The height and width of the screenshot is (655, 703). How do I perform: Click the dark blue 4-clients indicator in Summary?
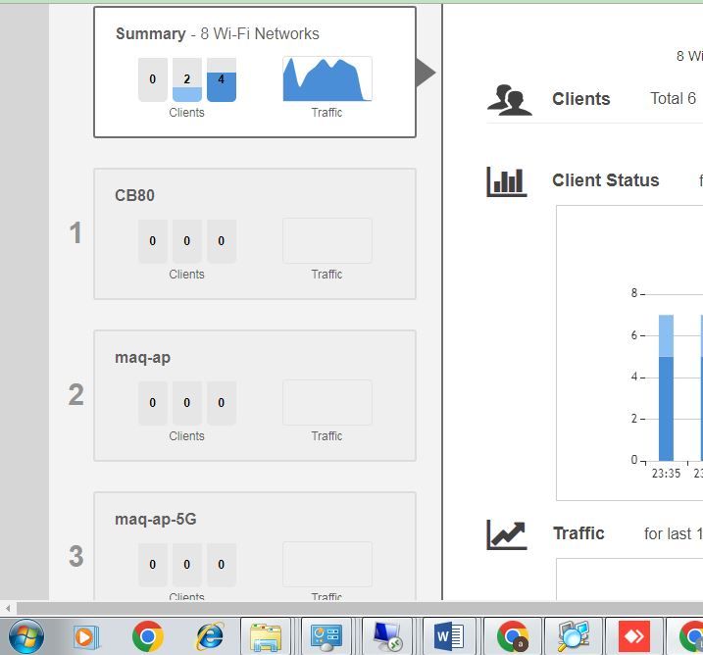[x=222, y=79]
